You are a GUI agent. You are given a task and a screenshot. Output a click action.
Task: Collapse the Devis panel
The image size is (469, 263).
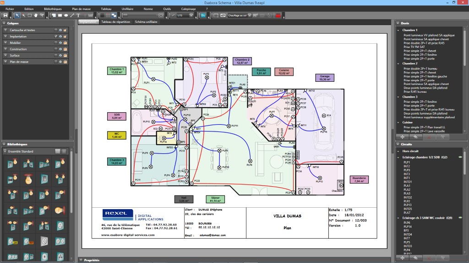click(x=398, y=23)
